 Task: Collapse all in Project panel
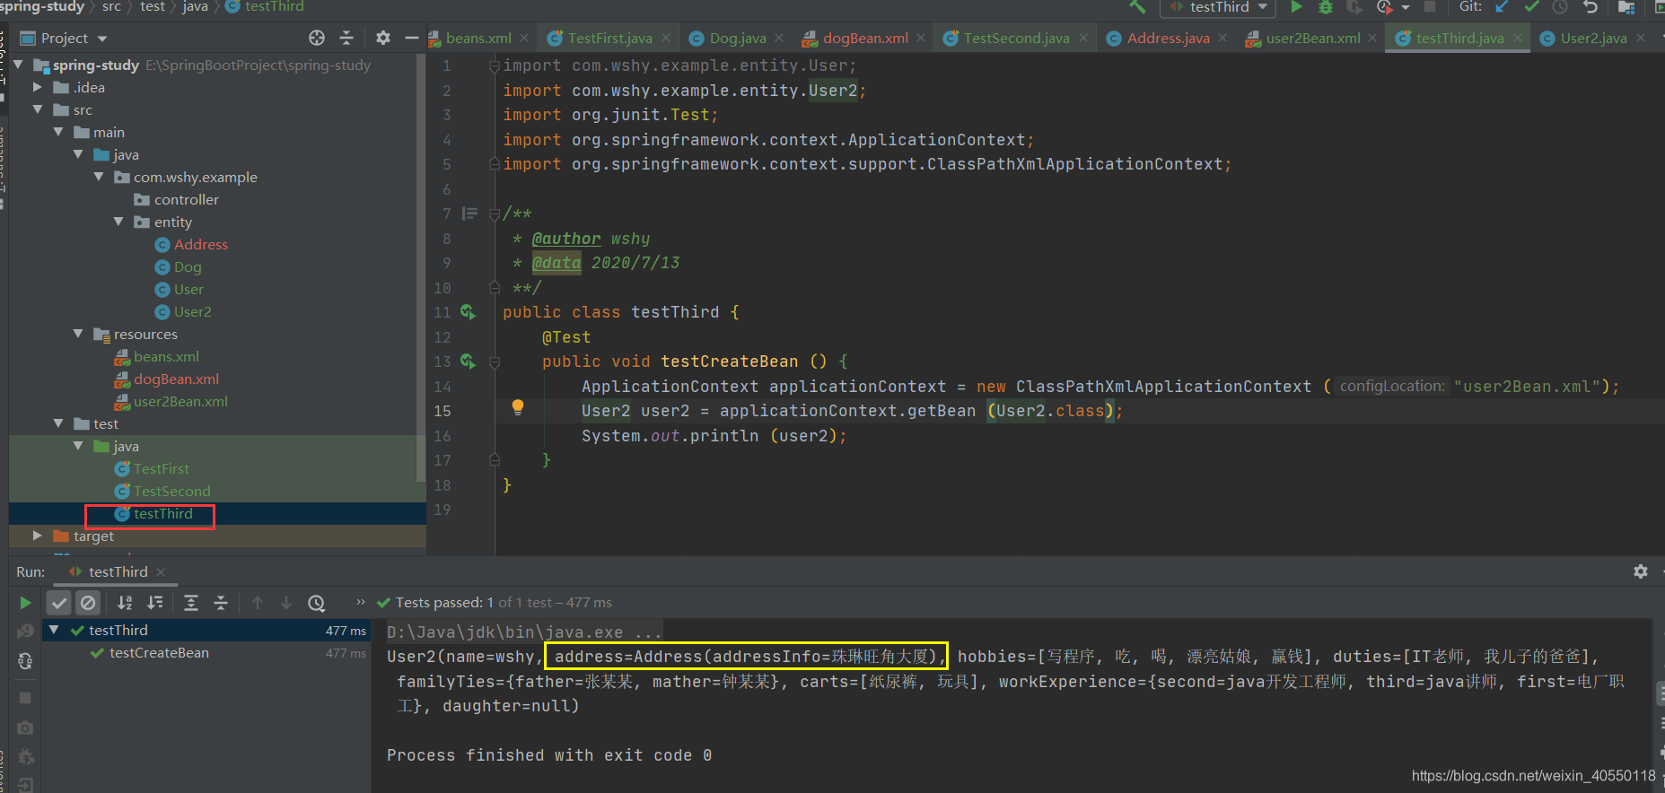pos(346,38)
